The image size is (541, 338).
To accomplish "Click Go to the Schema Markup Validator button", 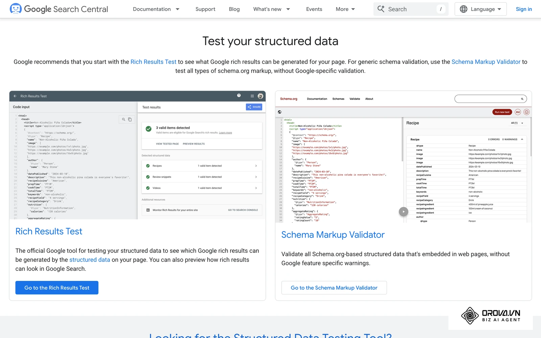I will [334, 288].
